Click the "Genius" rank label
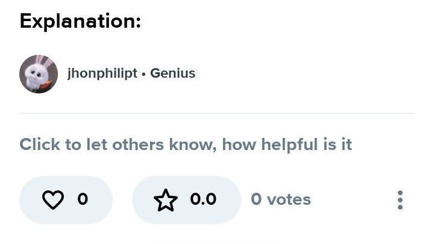The image size is (434, 244). click(172, 74)
